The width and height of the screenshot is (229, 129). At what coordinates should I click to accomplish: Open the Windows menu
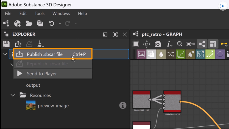coord(61,14)
